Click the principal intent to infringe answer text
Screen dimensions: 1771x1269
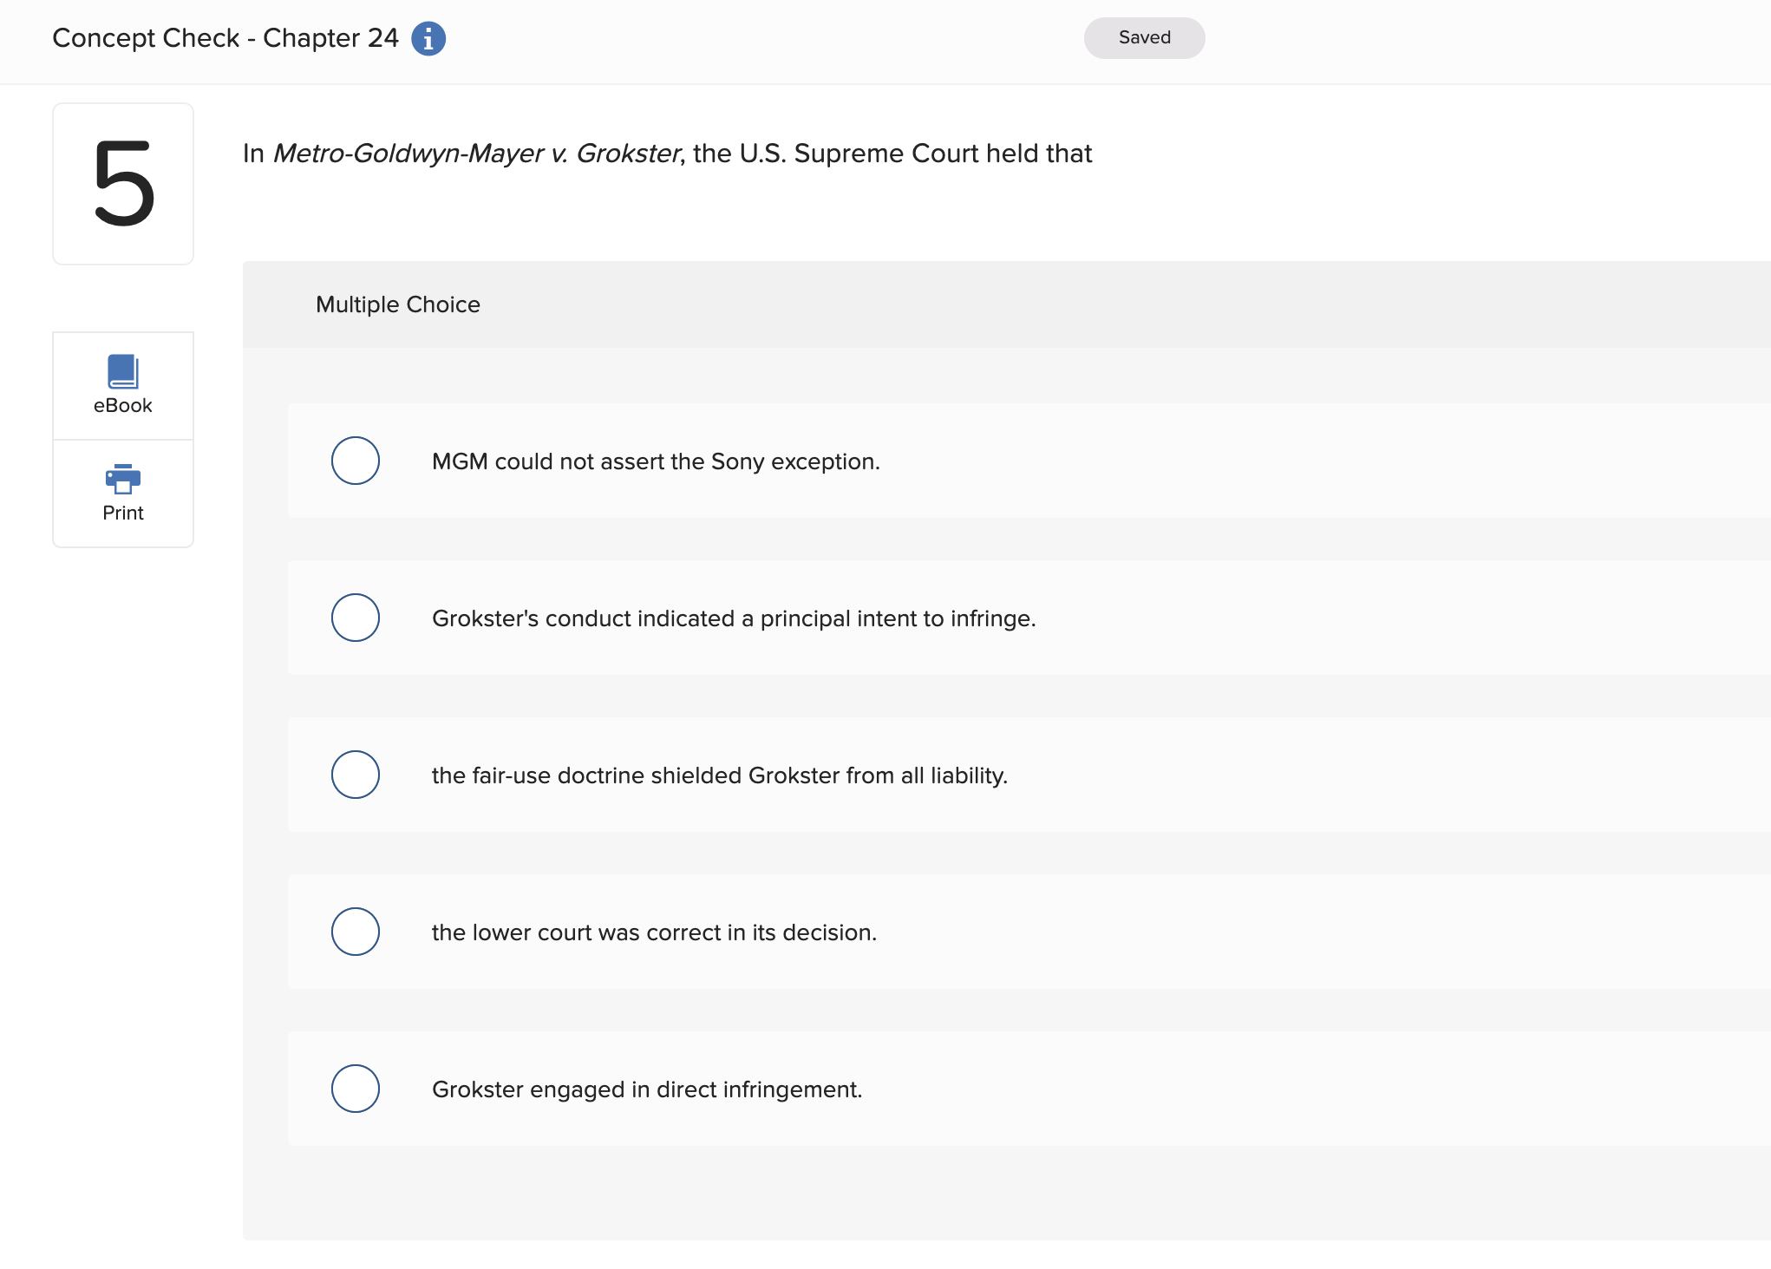coord(734,618)
